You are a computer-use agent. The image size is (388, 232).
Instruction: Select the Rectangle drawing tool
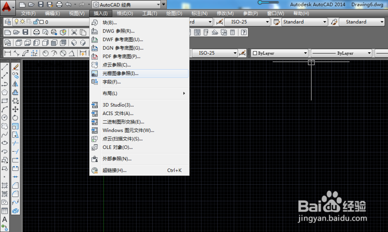pos(4,100)
